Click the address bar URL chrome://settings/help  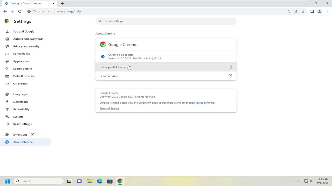pyautogui.click(x=64, y=11)
